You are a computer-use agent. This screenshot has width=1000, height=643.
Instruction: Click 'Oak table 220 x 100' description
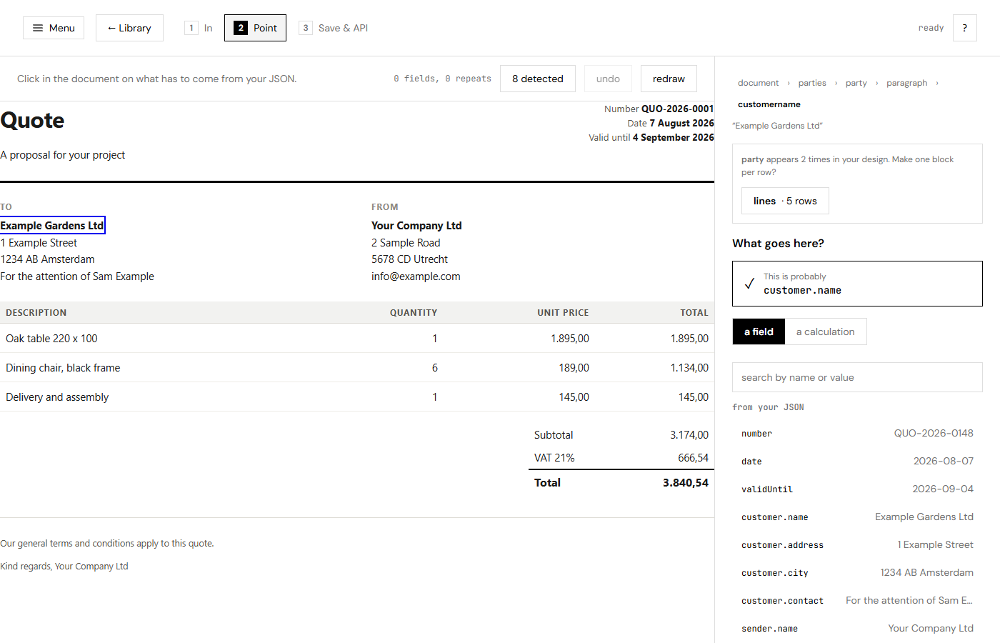tap(51, 339)
